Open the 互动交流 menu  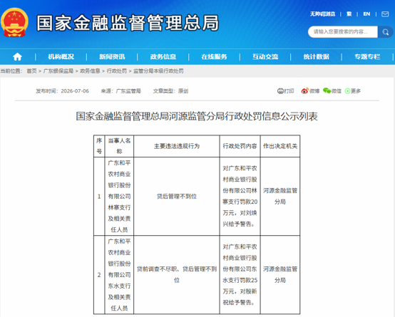[x=265, y=57]
